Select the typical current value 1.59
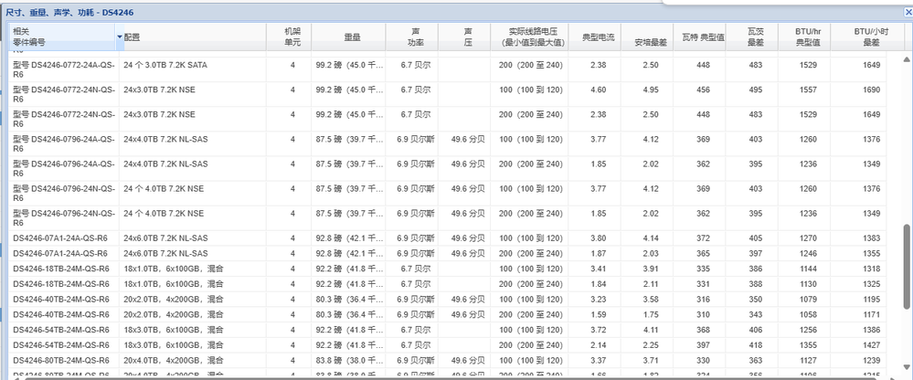Image resolution: width=913 pixels, height=380 pixels. pyautogui.click(x=598, y=314)
